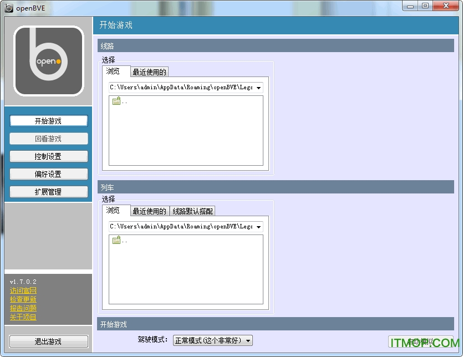Screen dimensions: 463x357
Task: Expand the train folder path dropdown
Action: [258, 227]
